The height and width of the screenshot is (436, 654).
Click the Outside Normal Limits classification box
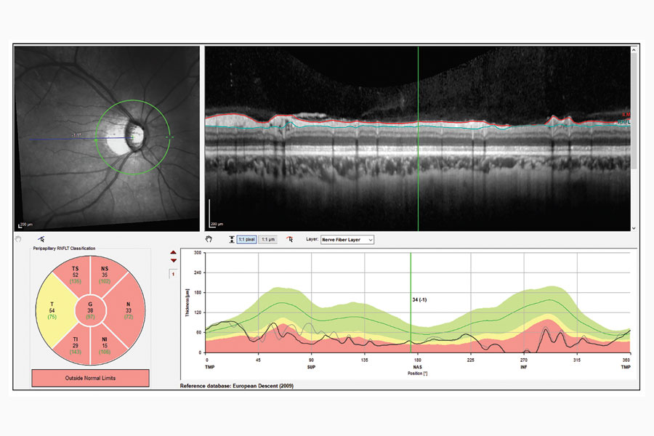[90, 378]
